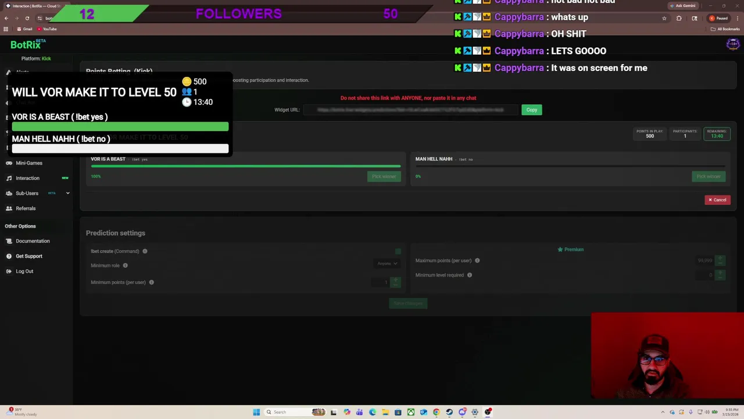Screen dimensions: 744x419
Task: Open the Gmail bookmark
Action: [24, 29]
